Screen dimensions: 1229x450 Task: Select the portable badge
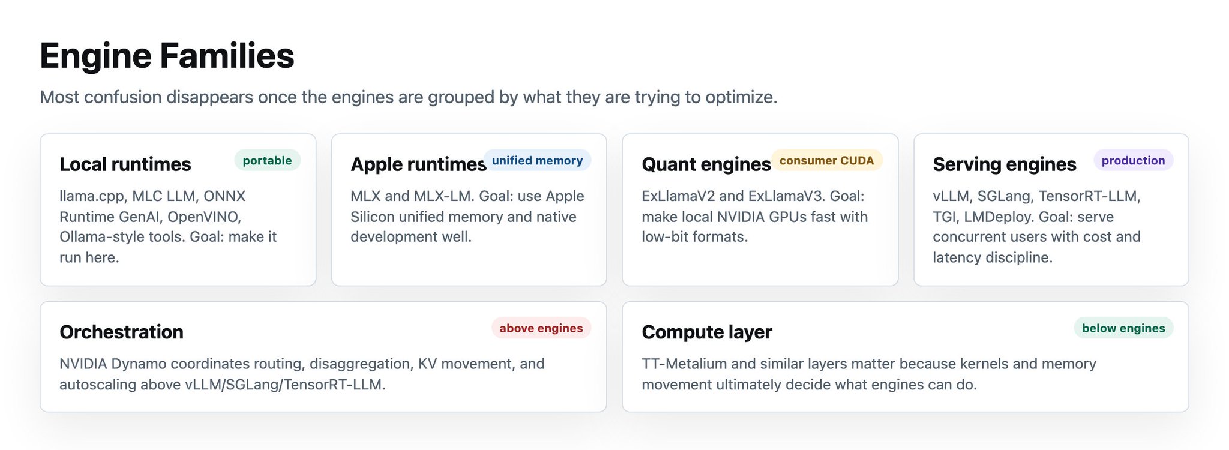point(267,160)
